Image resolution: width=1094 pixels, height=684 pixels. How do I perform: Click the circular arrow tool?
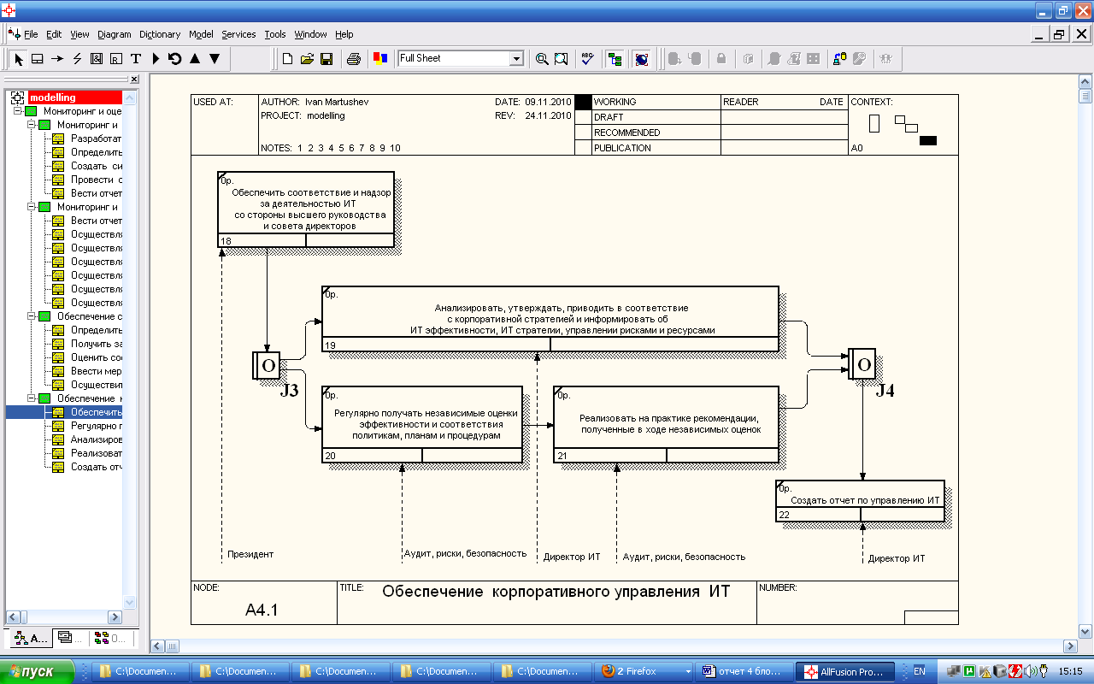[175, 59]
